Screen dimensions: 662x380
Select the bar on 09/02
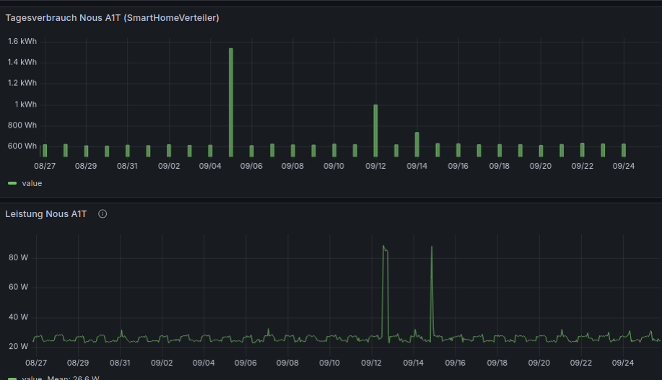pyautogui.click(x=169, y=151)
